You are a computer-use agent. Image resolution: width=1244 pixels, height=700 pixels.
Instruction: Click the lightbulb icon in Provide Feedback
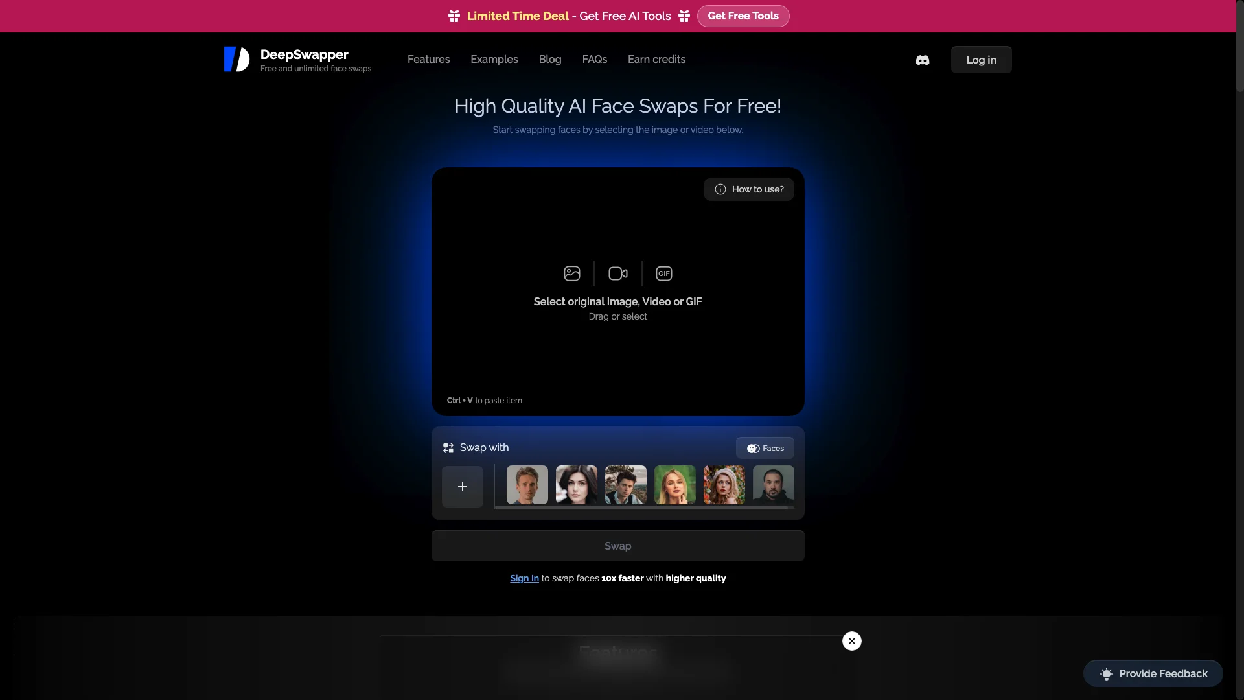pyautogui.click(x=1107, y=674)
